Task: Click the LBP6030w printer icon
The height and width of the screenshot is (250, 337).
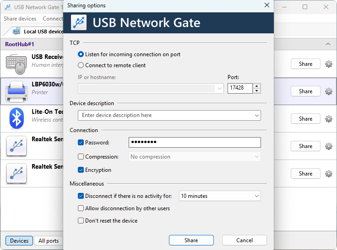Action: click(16, 91)
